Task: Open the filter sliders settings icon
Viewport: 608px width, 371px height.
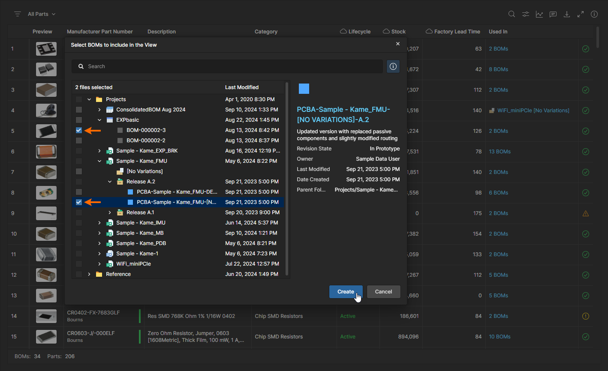Action: 525,14
